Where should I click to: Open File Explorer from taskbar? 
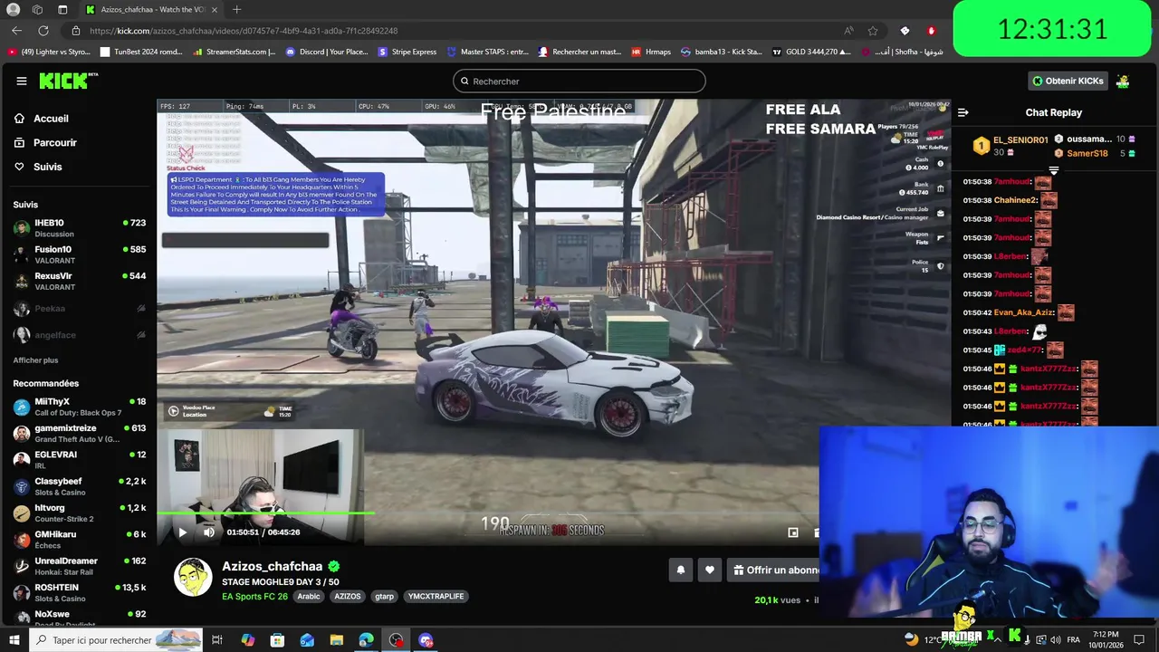(x=337, y=640)
